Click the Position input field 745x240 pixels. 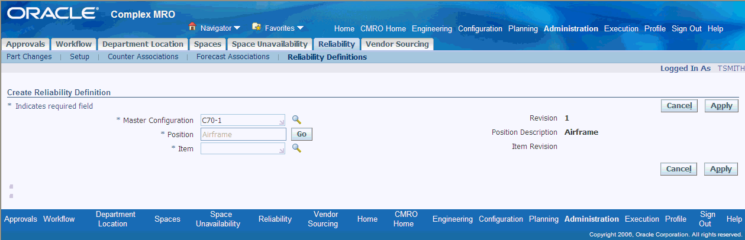(x=243, y=134)
